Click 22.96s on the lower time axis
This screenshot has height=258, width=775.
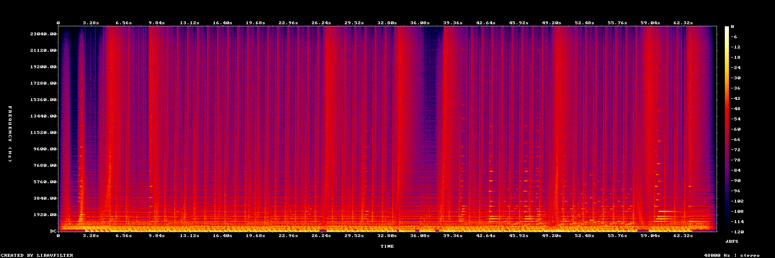[288, 236]
